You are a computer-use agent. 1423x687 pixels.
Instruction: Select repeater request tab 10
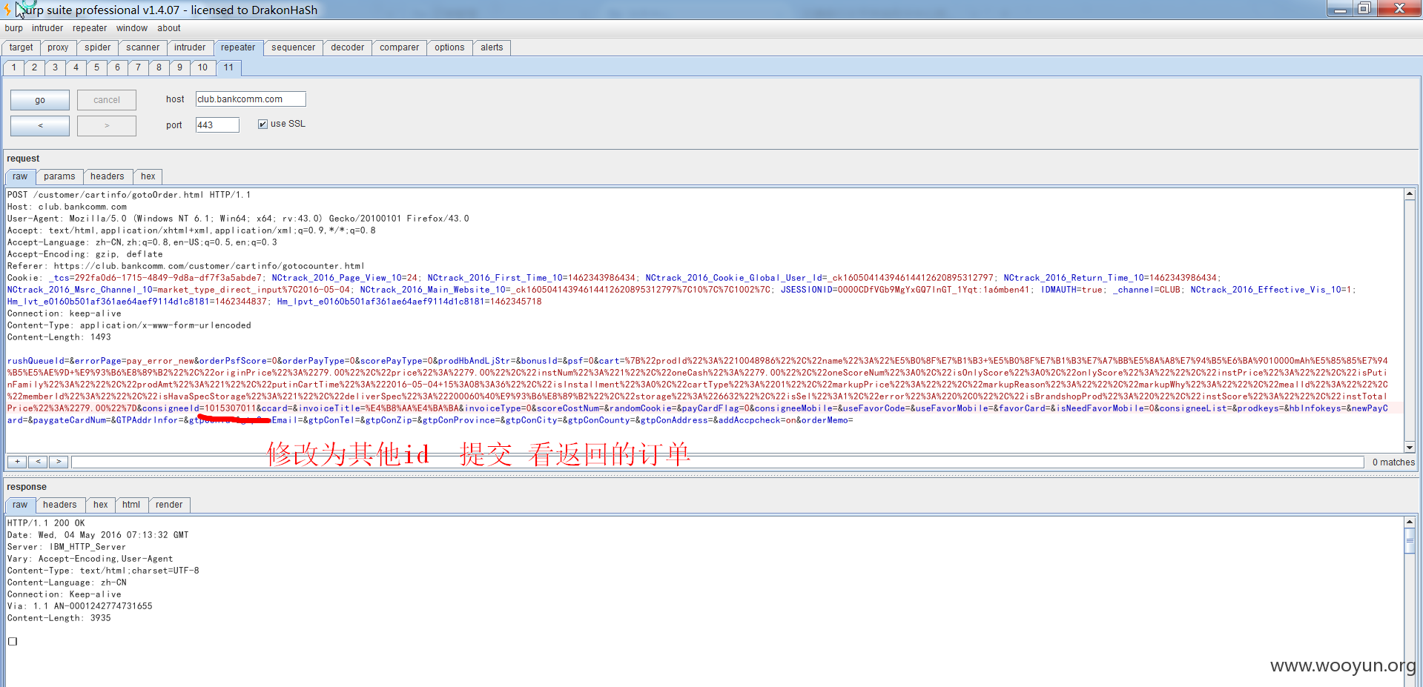(202, 67)
